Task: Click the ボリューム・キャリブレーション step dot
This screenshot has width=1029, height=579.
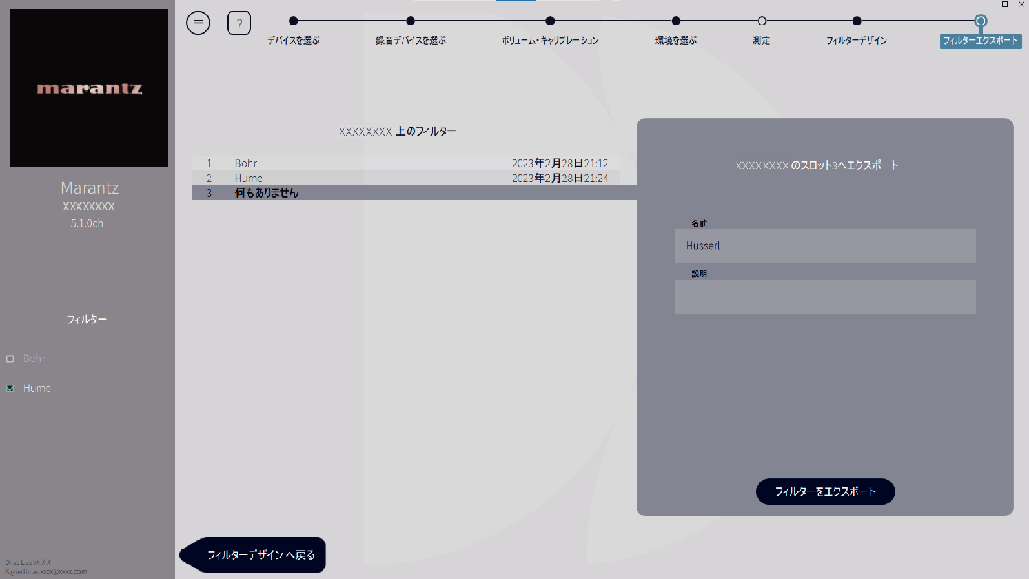Action: point(550,21)
